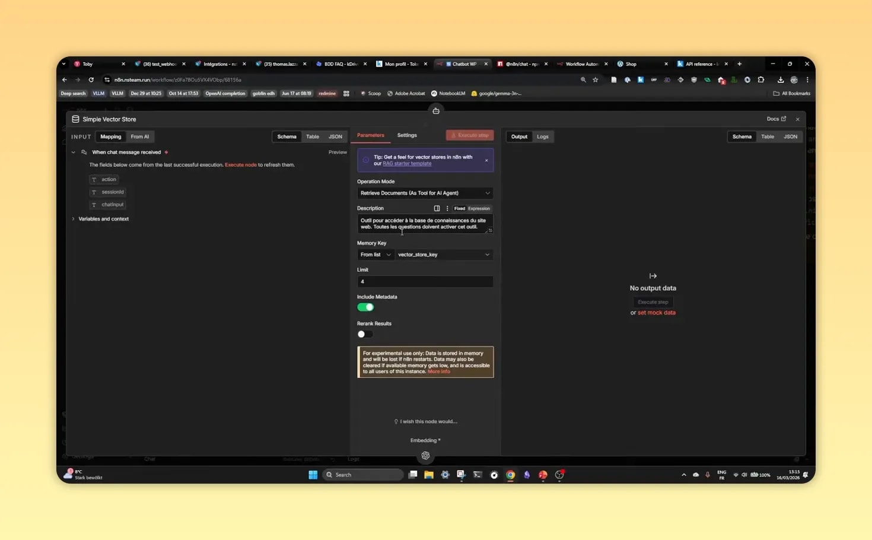The width and height of the screenshot is (872, 540).
Task: Switch Description to Expression mode
Action: 479,208
